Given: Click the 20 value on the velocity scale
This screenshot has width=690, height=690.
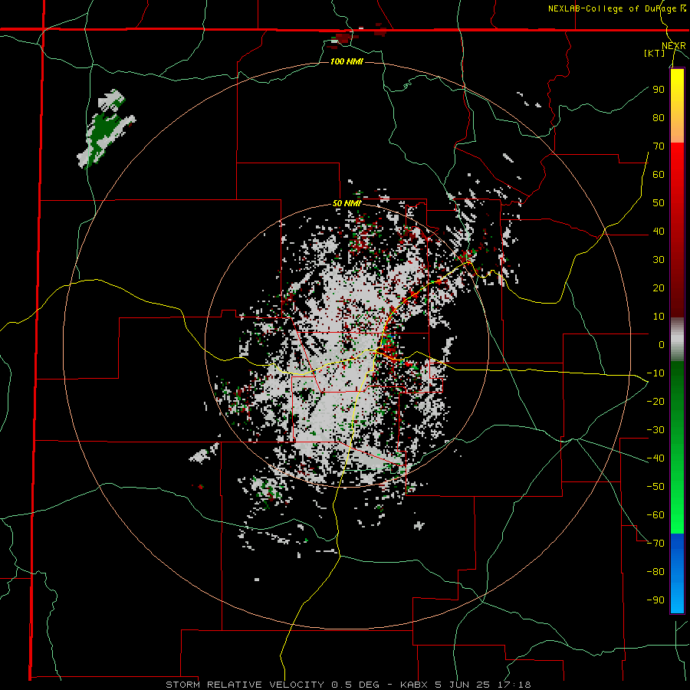Looking at the screenshot, I should 659,288.
